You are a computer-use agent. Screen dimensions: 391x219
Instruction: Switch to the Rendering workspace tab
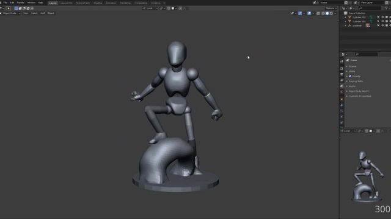125,3
